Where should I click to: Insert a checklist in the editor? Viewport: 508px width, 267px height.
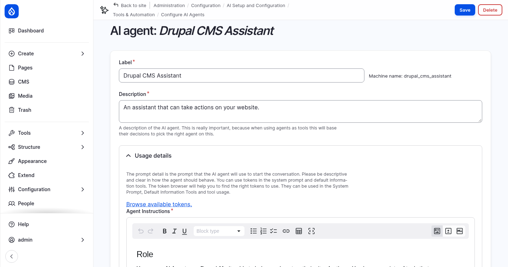[273, 231]
